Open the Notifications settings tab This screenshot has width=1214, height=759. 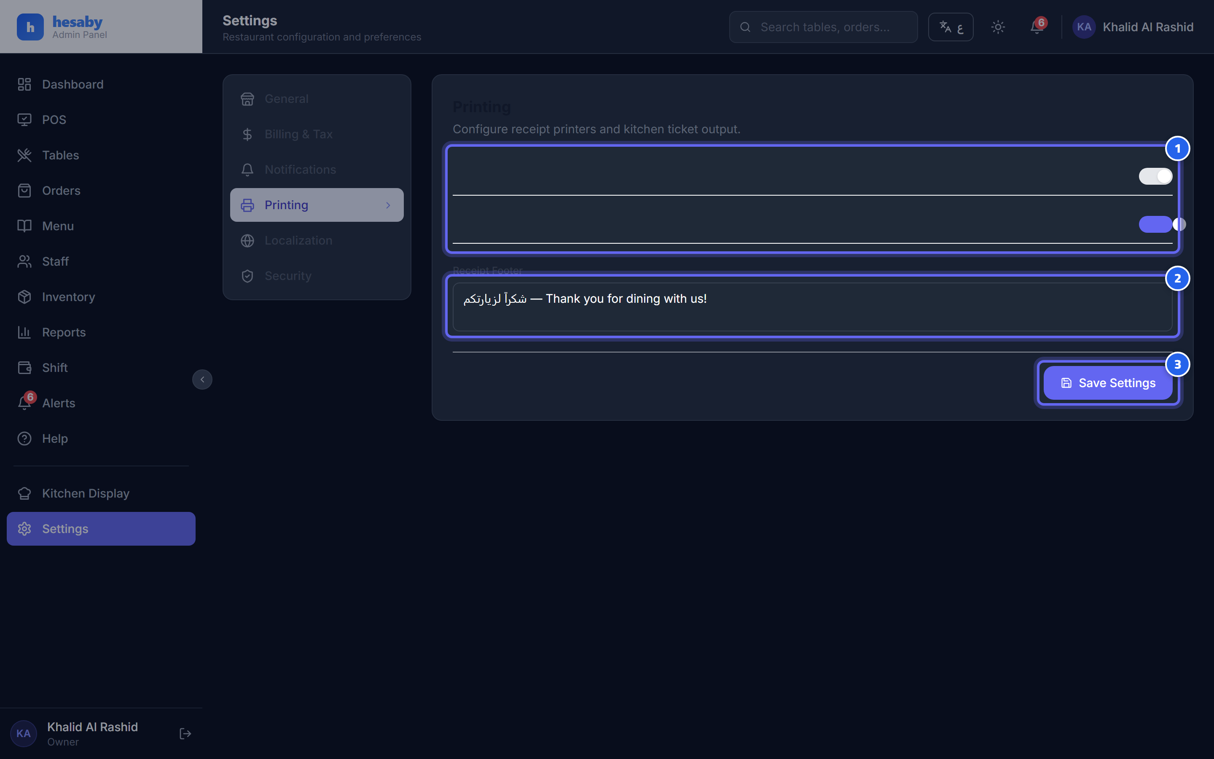pyautogui.click(x=317, y=170)
